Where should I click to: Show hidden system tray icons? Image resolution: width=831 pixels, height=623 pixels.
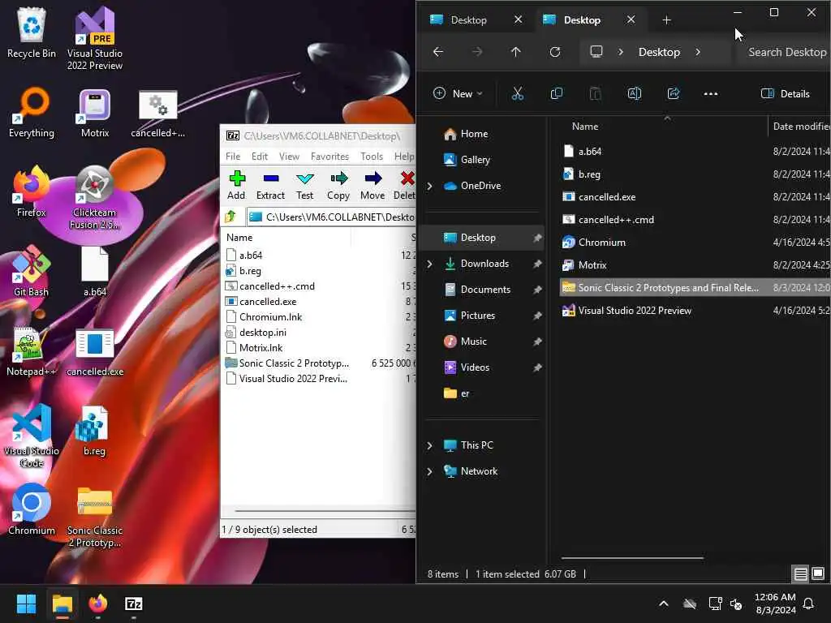tap(664, 604)
